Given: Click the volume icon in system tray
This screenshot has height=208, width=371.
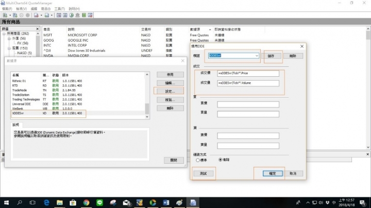Looking at the screenshot, I should 321,202.
